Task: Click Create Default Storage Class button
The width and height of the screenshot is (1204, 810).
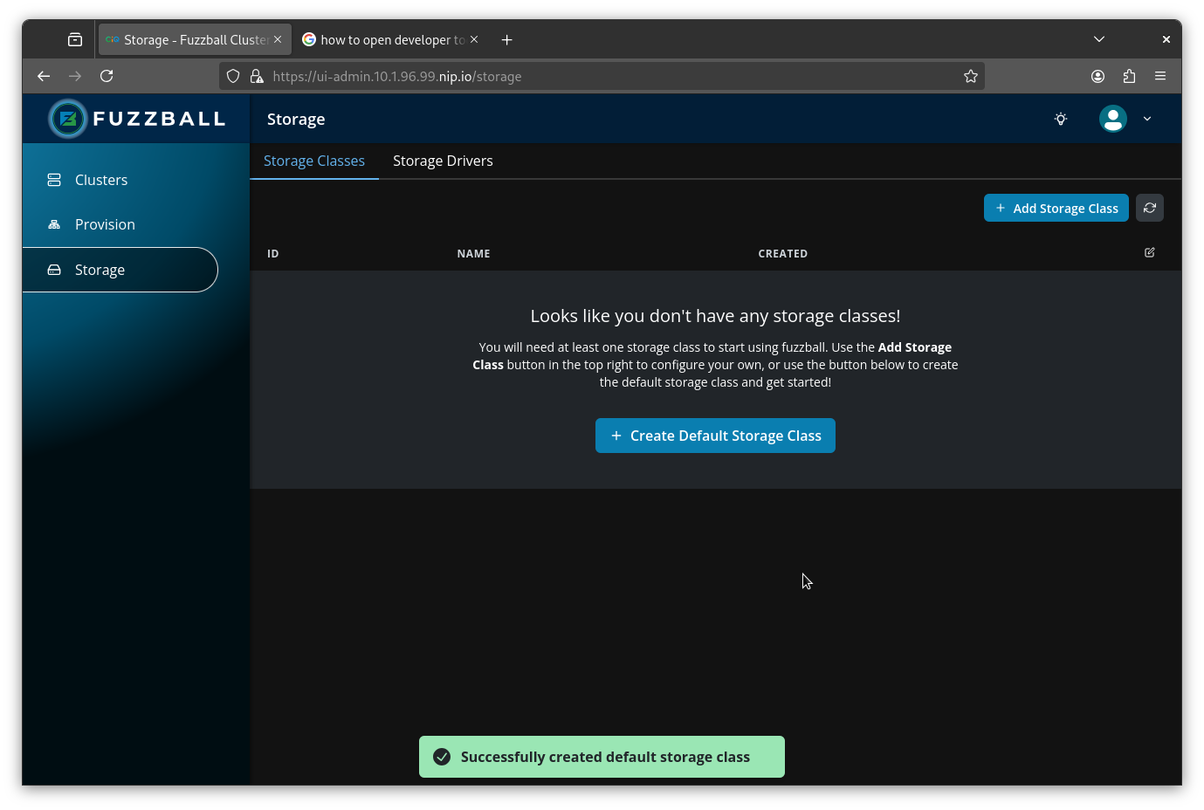Action: click(715, 436)
